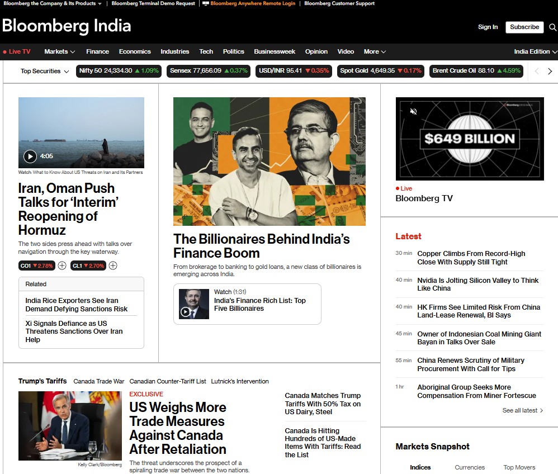Click the red Live TV dot
Image resolution: width=558 pixels, height=474 pixels.
pos(4,52)
